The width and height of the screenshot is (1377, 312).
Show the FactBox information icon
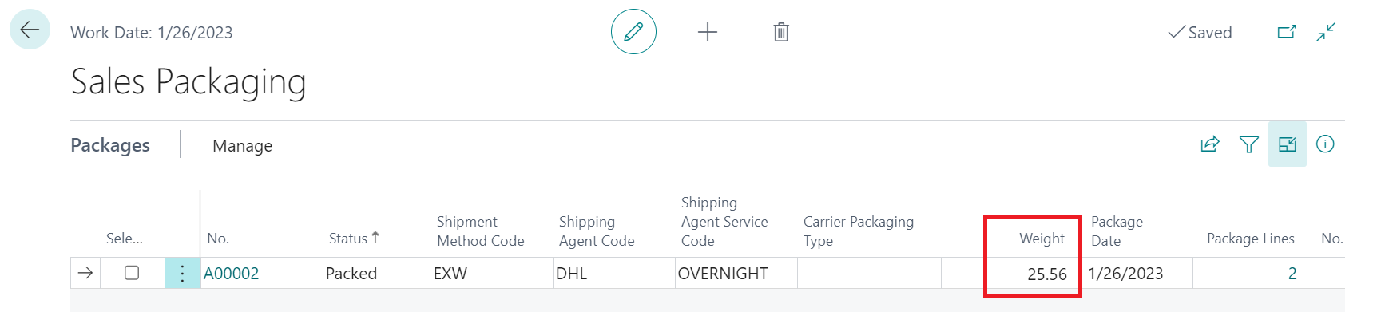tap(1325, 144)
